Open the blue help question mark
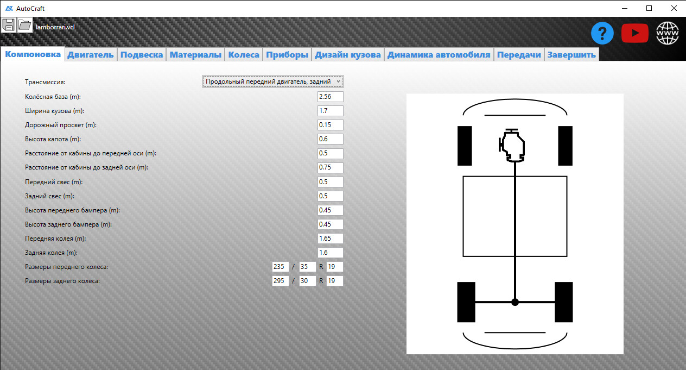 coord(602,34)
